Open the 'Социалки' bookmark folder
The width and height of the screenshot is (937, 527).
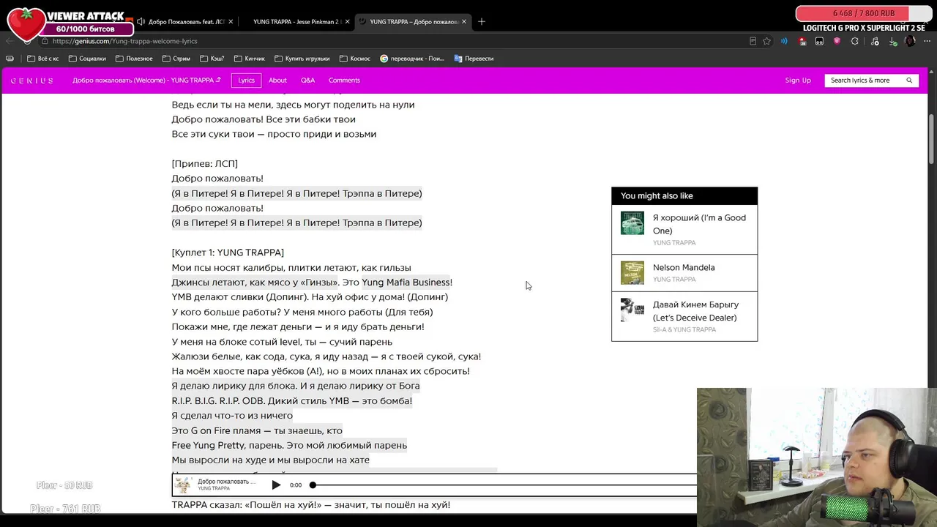click(87, 59)
